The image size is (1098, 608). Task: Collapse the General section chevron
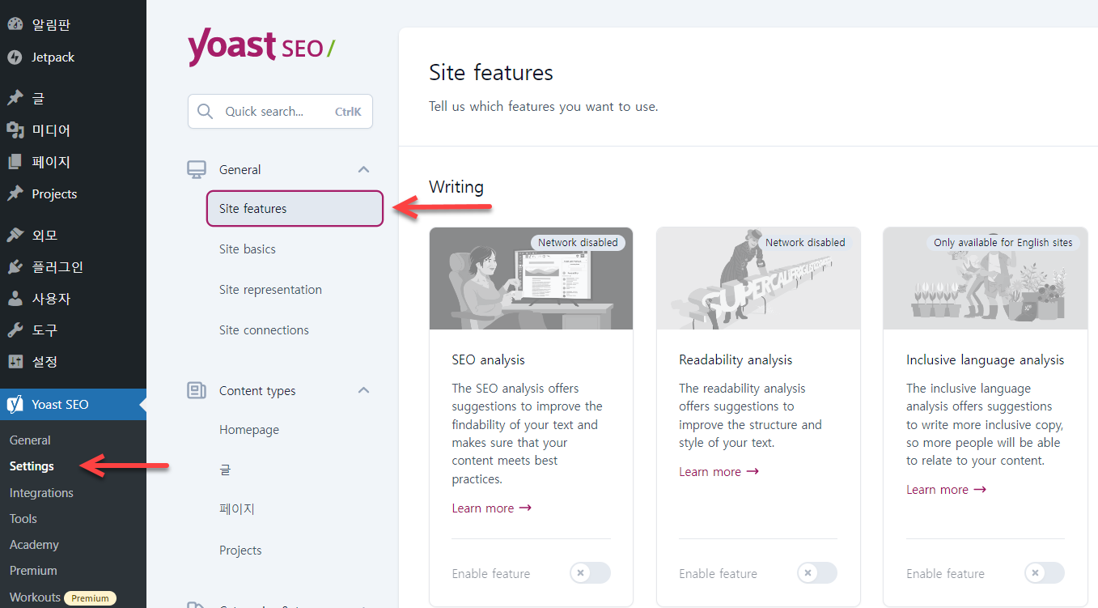363,169
